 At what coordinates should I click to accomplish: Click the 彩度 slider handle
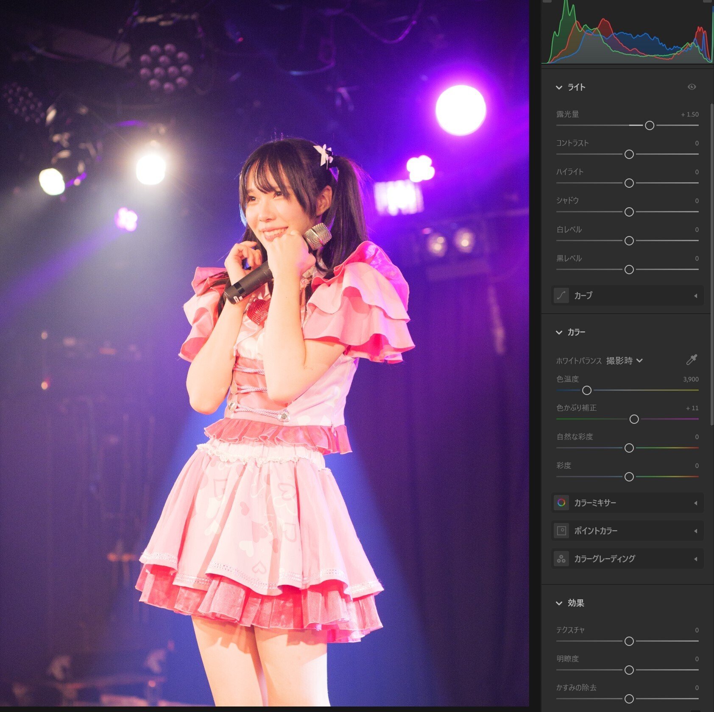coord(629,477)
